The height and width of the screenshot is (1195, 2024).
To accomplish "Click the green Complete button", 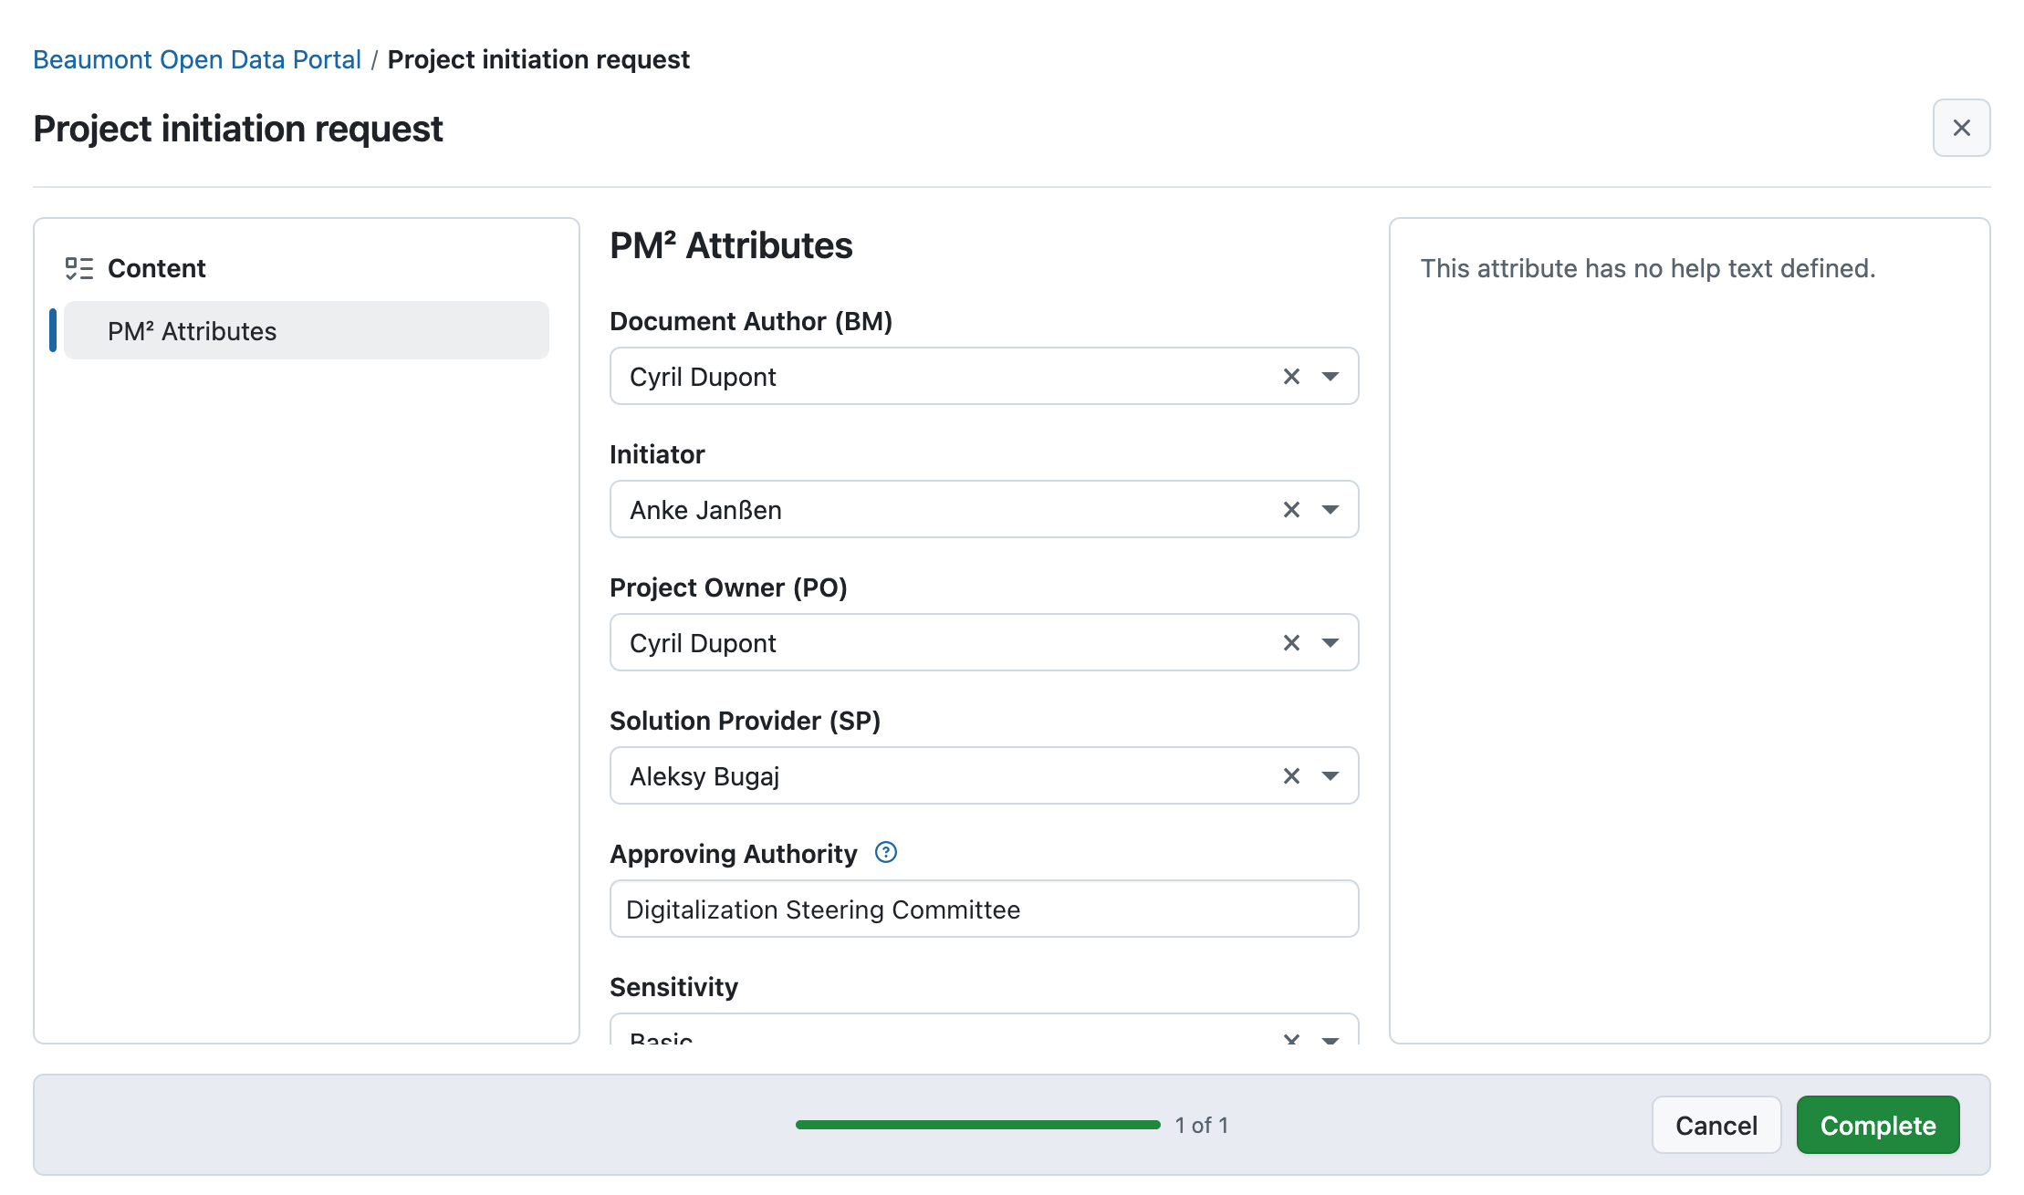I will click(1878, 1125).
